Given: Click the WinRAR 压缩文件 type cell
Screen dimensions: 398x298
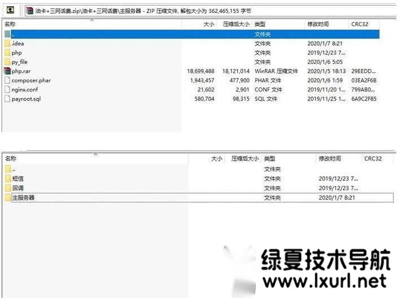Looking at the screenshot, I should 276,71.
